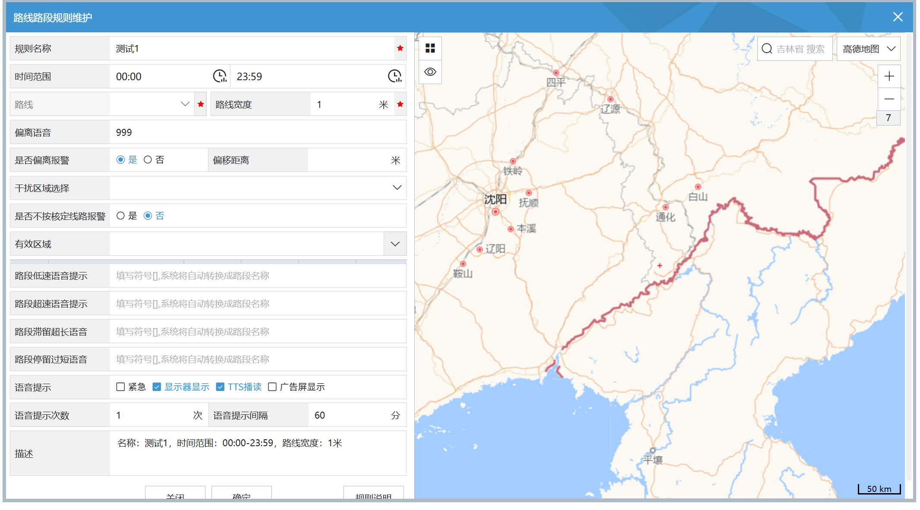Open the 路线 dropdown
This screenshot has width=920, height=510.
185,104
